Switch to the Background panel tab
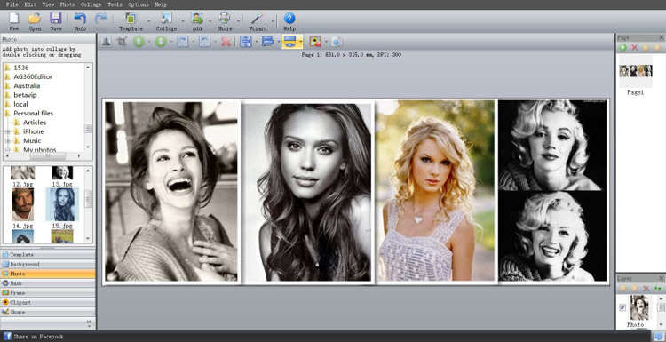This screenshot has height=342, width=666. click(x=48, y=264)
